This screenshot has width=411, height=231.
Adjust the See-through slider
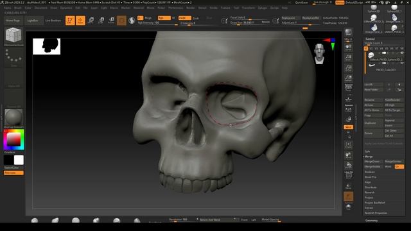(322, 3)
